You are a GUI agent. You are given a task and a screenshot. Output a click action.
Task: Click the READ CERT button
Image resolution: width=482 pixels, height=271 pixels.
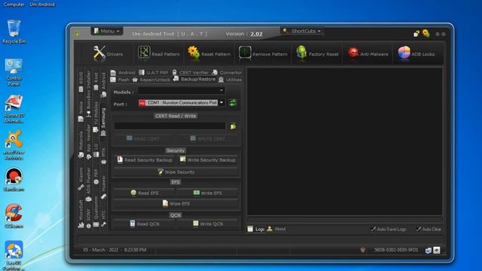143,139
